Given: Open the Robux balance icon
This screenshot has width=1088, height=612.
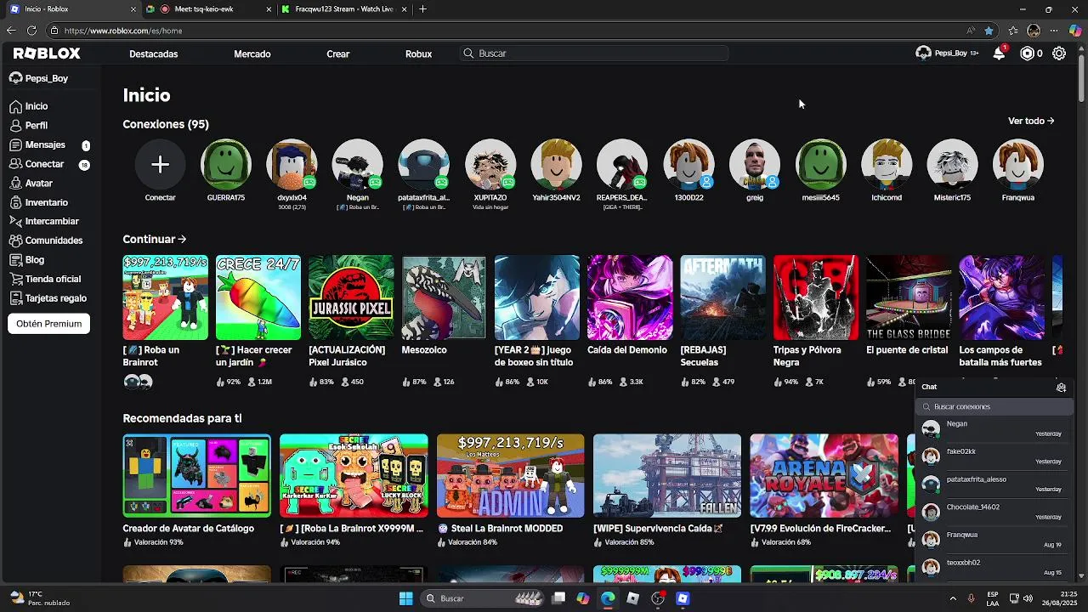Looking at the screenshot, I should pos(1028,53).
